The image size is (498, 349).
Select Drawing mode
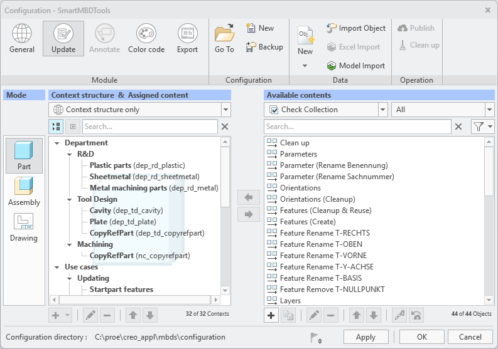point(24,227)
